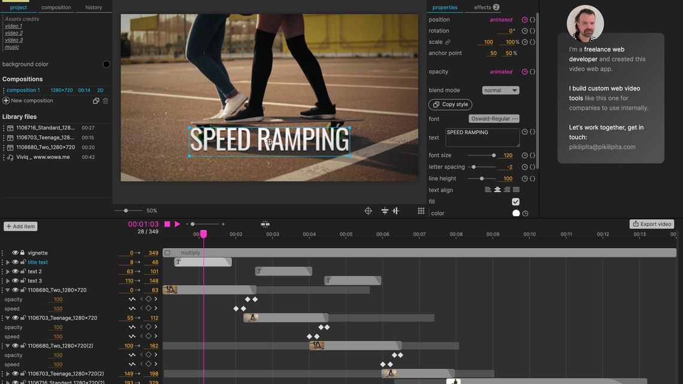Viewport: 683px width, 384px height.
Task: Open the effects tab
Action: click(486, 7)
